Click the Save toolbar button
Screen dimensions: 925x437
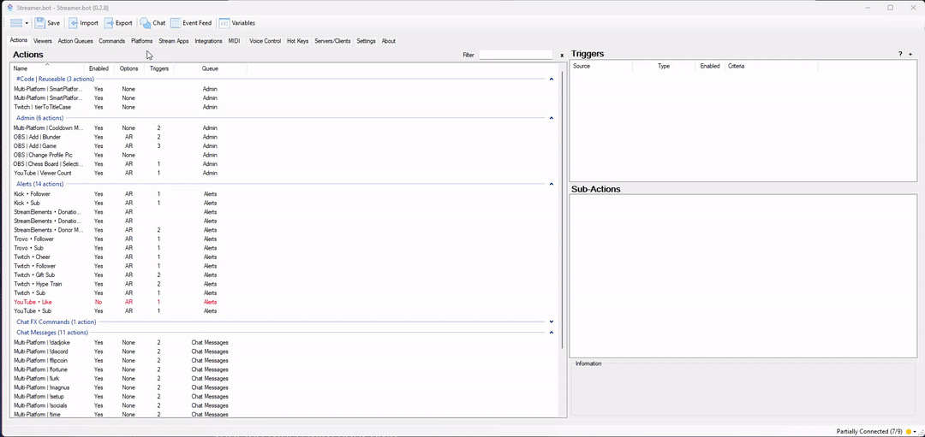point(47,23)
